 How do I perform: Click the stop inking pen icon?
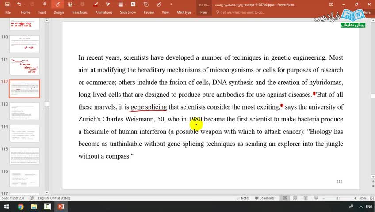[x=159, y=4]
